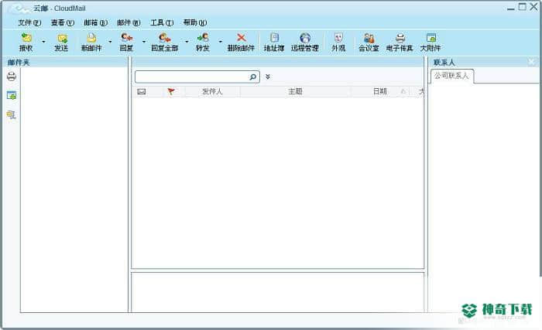
Task: Open the 邮件(M) menu
Action: (129, 22)
